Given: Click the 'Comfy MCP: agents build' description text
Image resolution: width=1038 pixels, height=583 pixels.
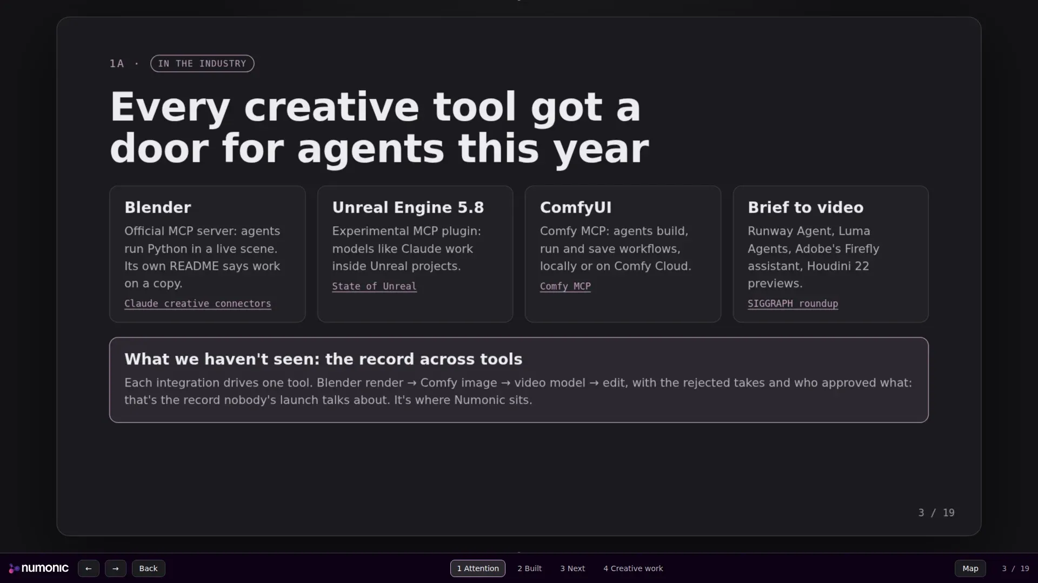Looking at the screenshot, I should [x=616, y=248].
